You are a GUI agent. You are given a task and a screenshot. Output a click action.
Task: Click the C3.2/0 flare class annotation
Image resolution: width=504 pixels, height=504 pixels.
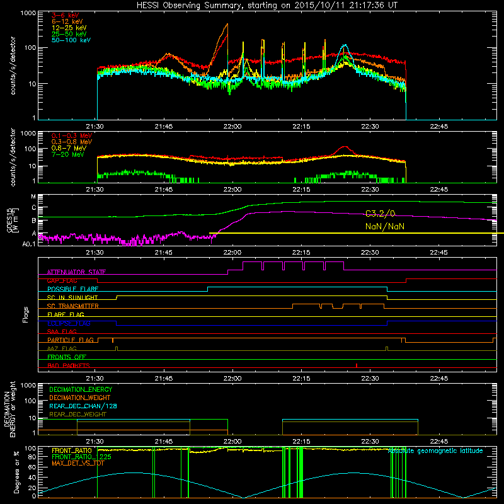381,214
